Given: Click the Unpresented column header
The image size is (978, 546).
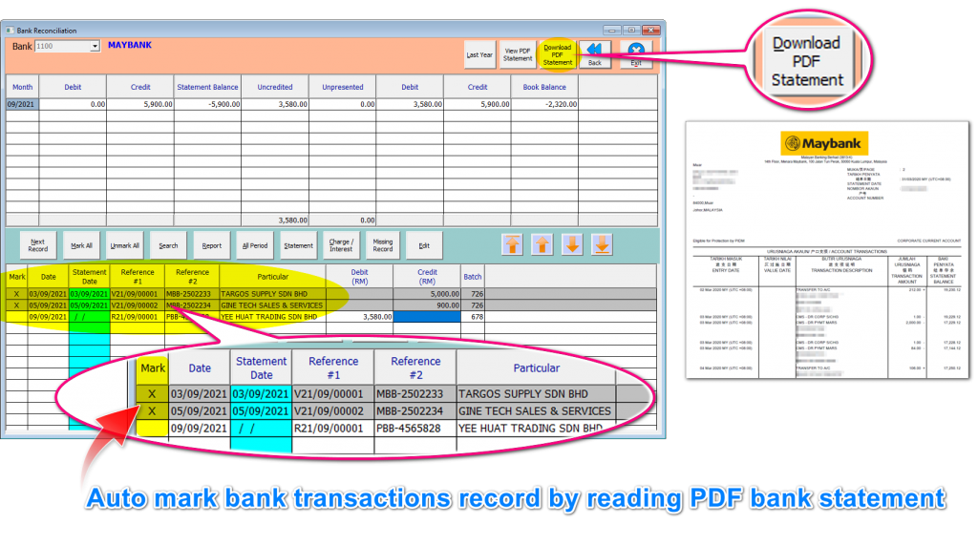Looking at the screenshot, I should [x=343, y=87].
